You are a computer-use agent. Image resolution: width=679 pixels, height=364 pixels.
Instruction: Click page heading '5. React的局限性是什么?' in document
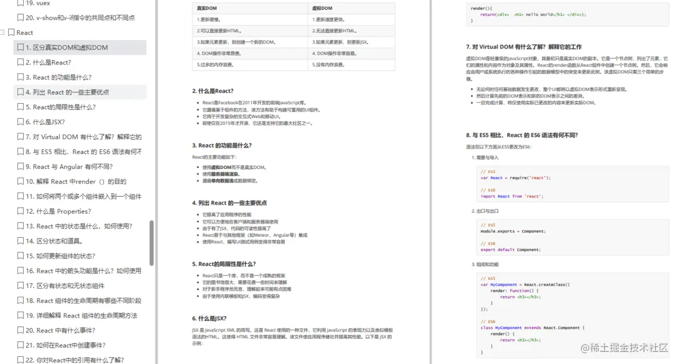tap(224, 264)
